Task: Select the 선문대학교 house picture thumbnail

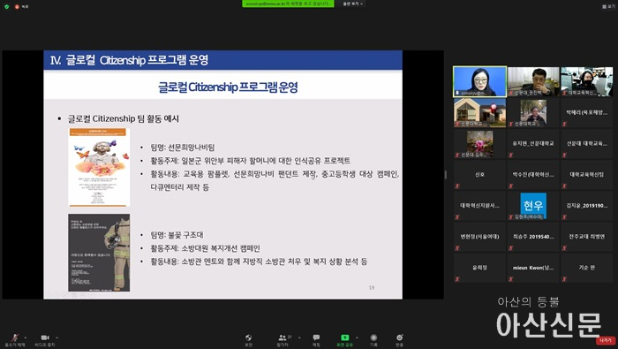Action: (479, 113)
